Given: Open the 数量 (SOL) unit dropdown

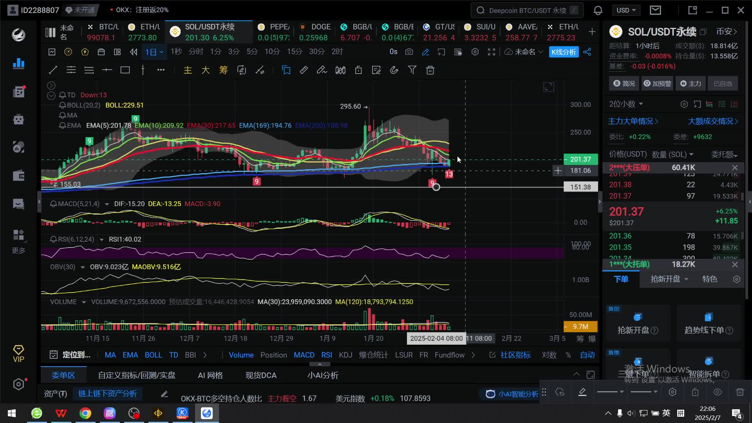Looking at the screenshot, I should [x=672, y=154].
